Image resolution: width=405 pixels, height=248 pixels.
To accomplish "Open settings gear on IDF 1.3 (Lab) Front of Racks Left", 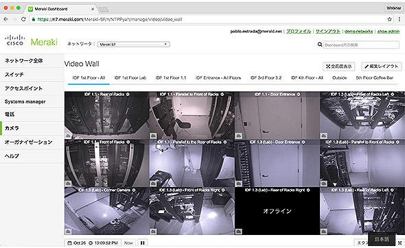I will coord(393,95).
